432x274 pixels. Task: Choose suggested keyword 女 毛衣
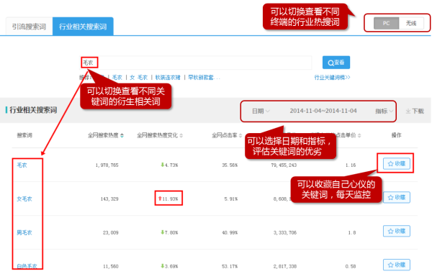(x=138, y=78)
